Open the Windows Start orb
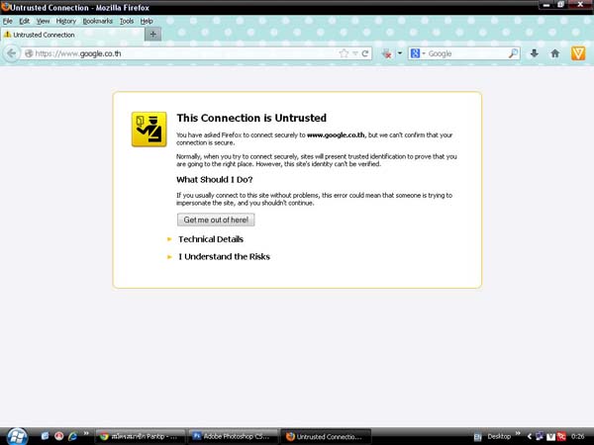The height and width of the screenshot is (445, 594). (17, 435)
